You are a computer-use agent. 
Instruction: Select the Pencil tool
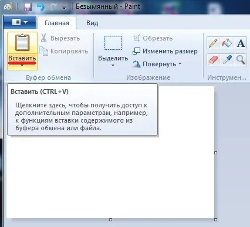213,43
